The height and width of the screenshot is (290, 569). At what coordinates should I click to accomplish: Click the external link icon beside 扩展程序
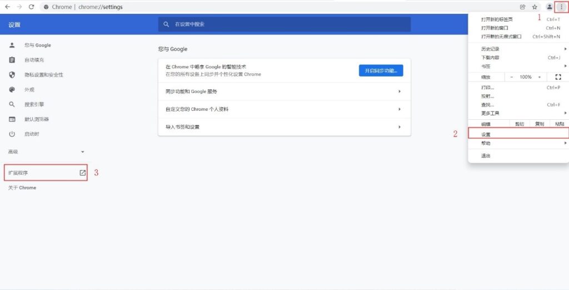(x=83, y=172)
